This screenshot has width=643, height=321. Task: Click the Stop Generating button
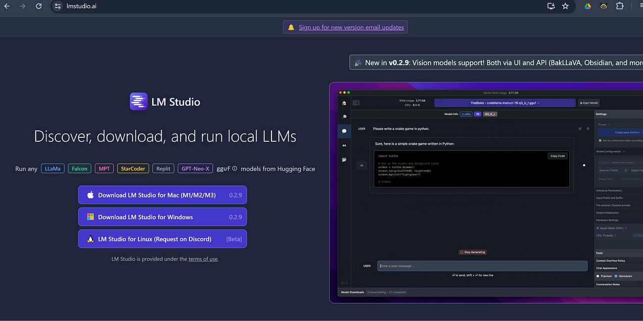click(x=473, y=252)
